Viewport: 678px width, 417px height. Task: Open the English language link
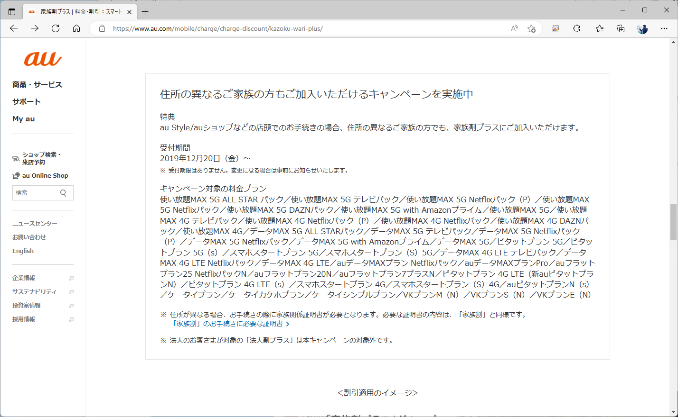point(23,251)
